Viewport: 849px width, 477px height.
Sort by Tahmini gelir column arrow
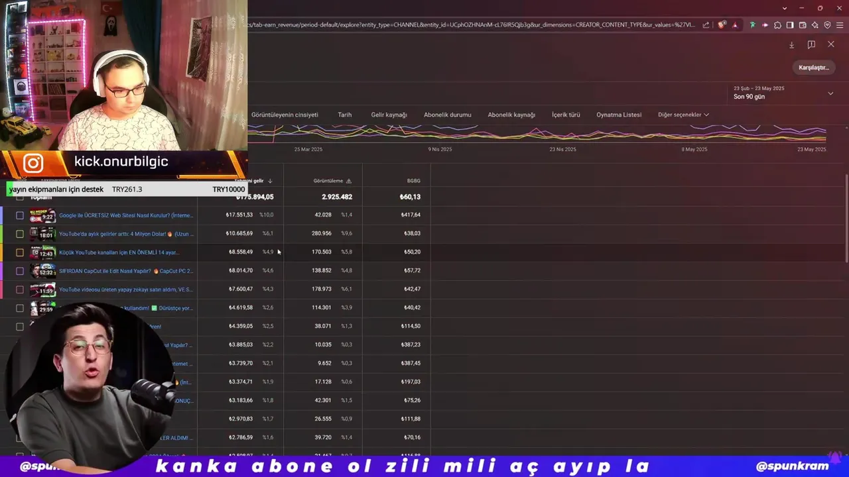click(270, 181)
